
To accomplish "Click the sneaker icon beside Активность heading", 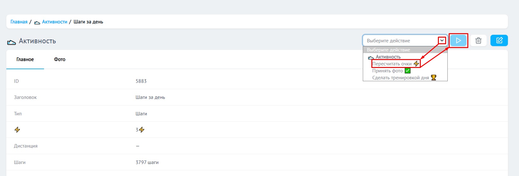I will [x=11, y=42].
